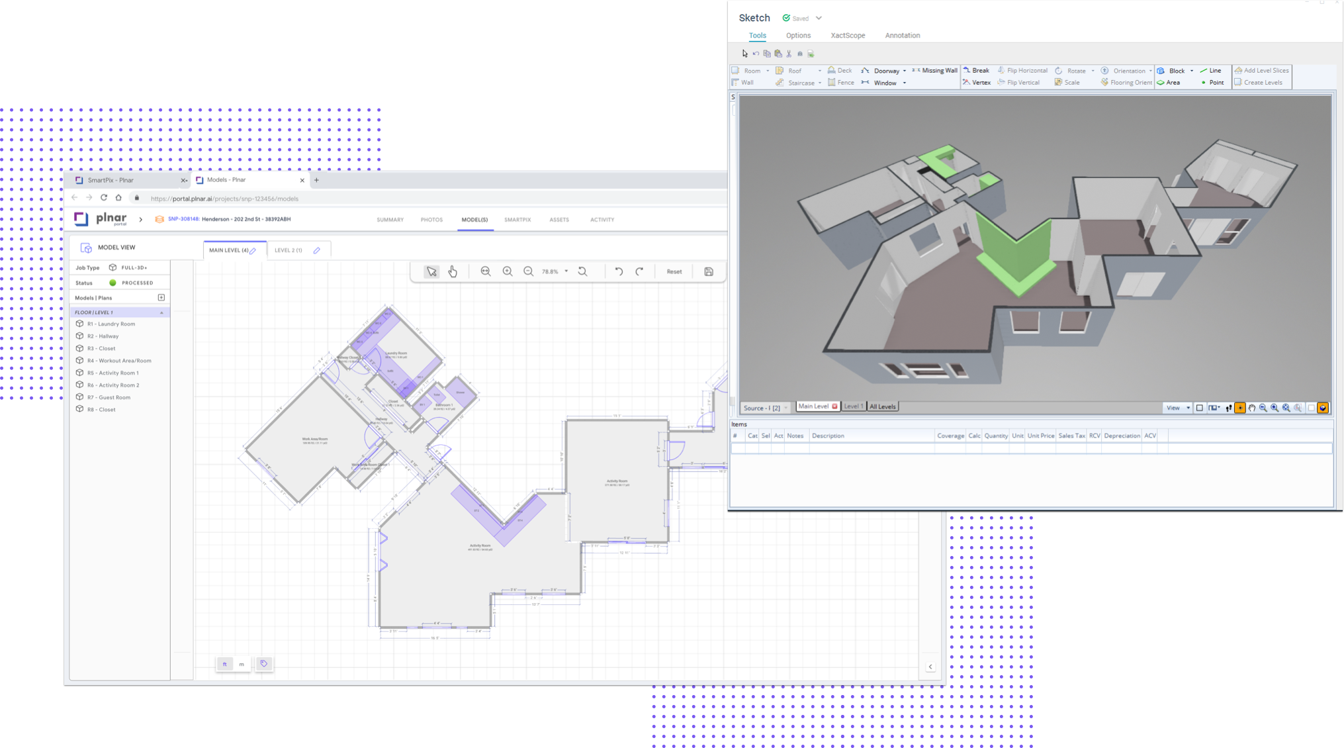The image size is (1344, 748).
Task: Open the SMARTPIX tab in Plnar portal
Action: click(517, 220)
